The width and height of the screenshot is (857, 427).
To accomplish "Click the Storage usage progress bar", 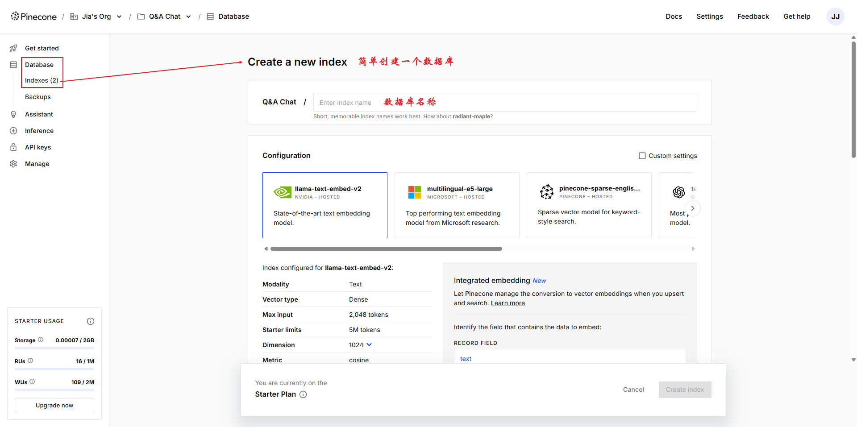I will (54, 348).
